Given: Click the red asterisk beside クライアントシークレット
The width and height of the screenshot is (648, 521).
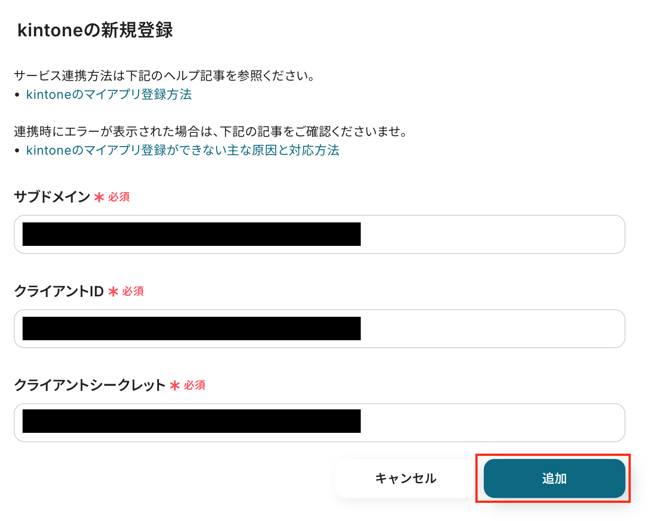Looking at the screenshot, I should point(175,385).
